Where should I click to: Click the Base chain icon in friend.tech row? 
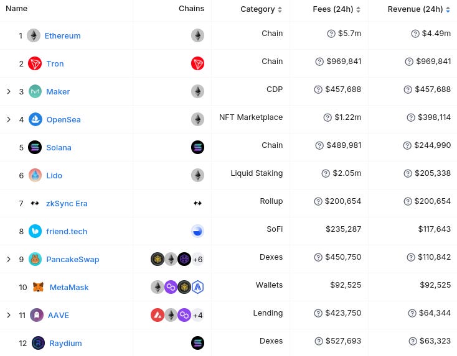197,231
